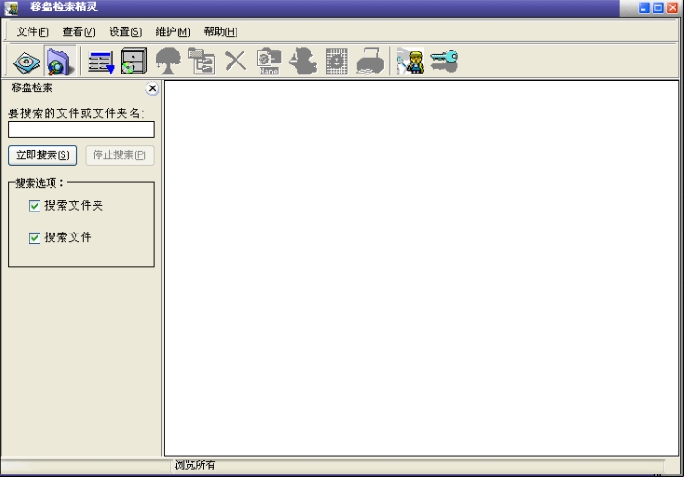Open the 查看(V) menu
The height and width of the screenshot is (480, 693).
(x=78, y=32)
